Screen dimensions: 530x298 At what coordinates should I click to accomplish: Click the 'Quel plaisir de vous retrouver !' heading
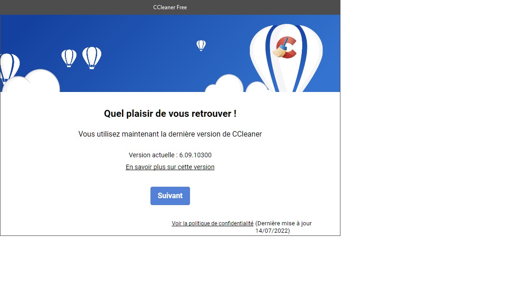click(170, 114)
